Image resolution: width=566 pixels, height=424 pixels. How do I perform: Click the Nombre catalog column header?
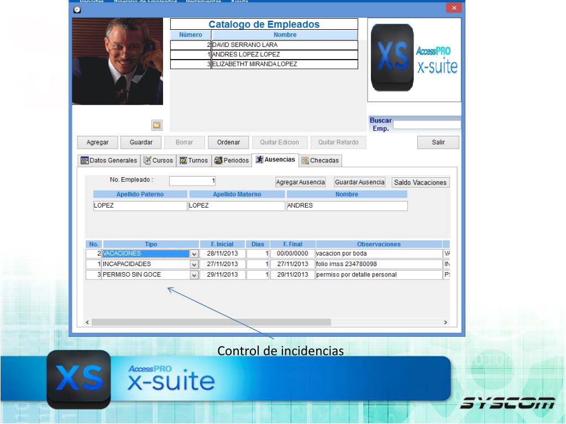coord(285,35)
